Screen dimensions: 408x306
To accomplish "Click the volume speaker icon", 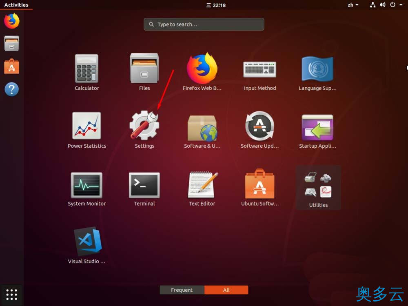I will 383,4.
